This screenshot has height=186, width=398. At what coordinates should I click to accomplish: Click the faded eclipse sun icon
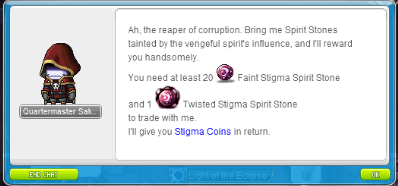179,175
